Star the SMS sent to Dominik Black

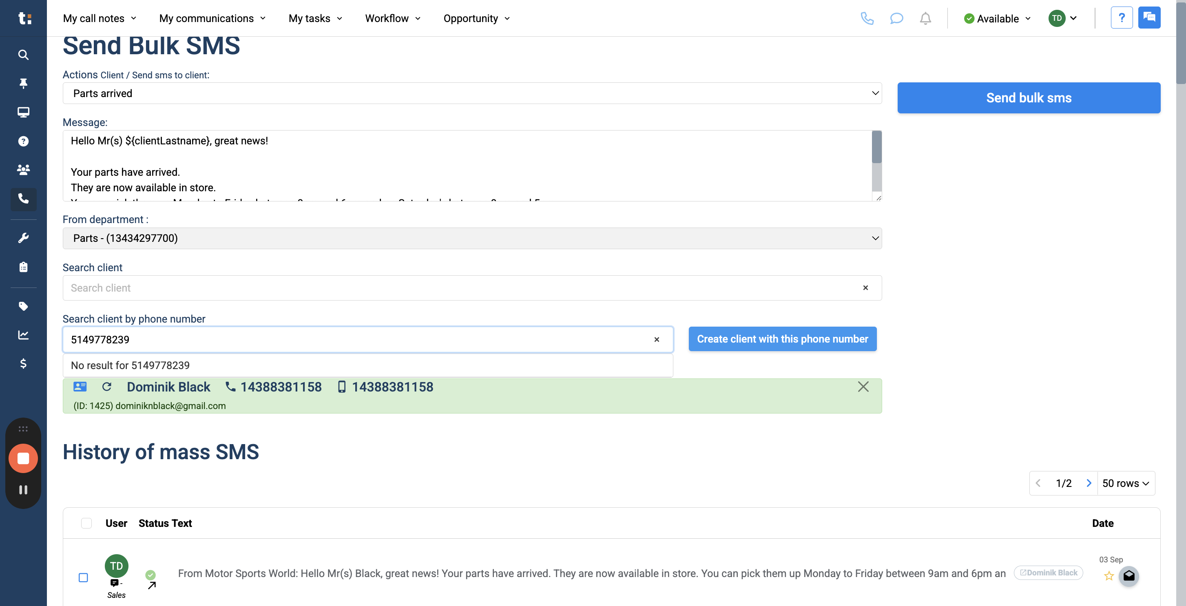tap(1109, 576)
